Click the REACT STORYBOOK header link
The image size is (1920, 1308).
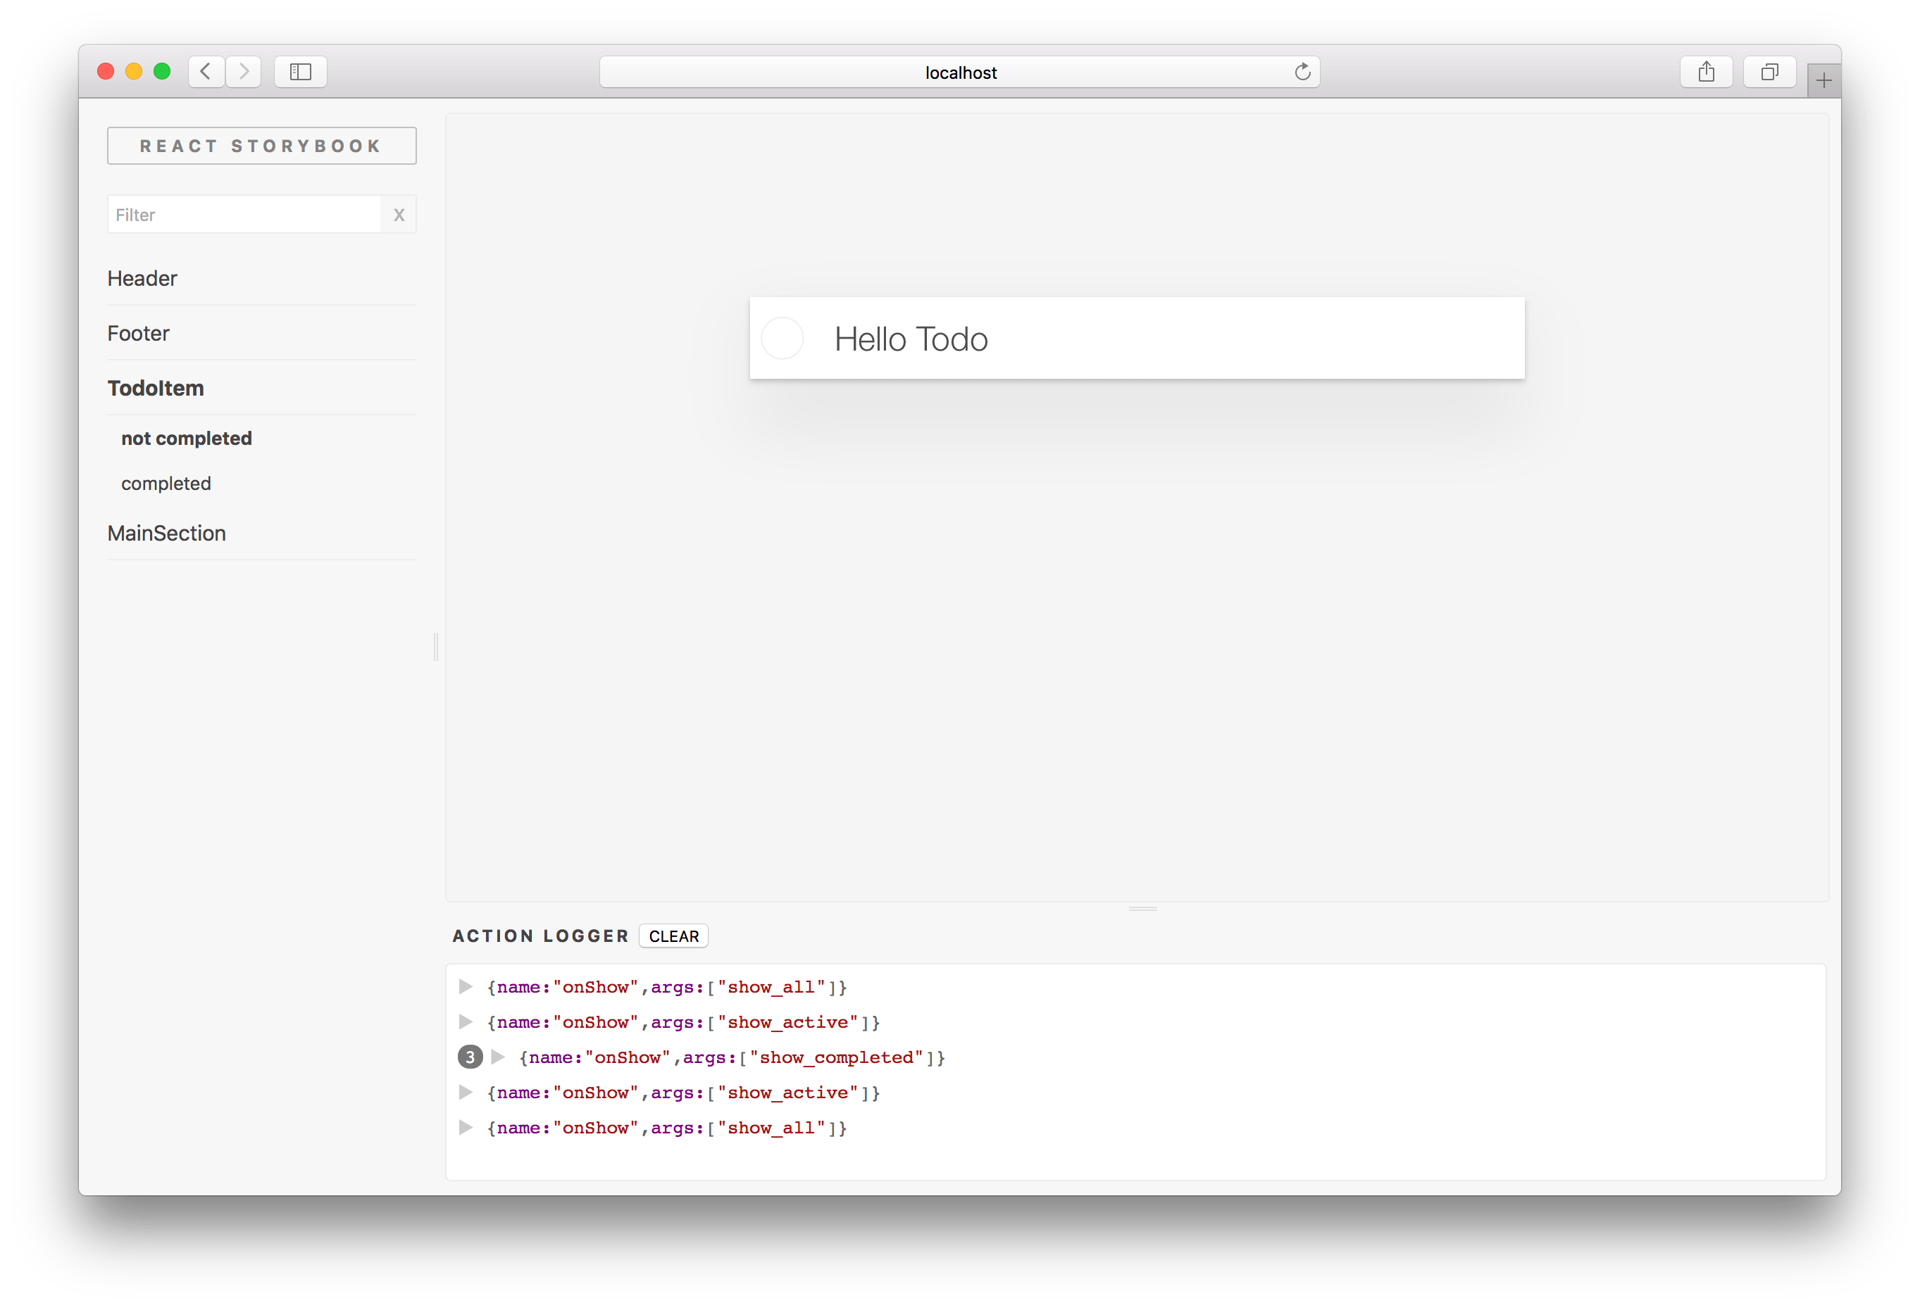pos(261,145)
